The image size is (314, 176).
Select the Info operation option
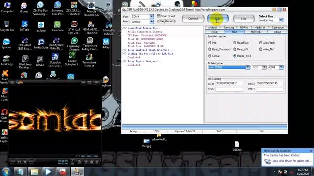coord(212,43)
